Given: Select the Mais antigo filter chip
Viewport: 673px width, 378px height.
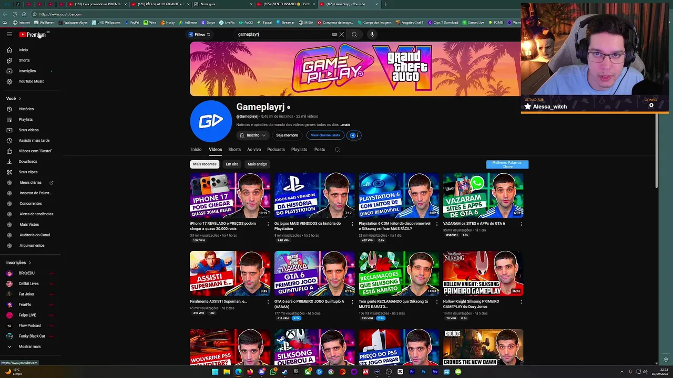Looking at the screenshot, I should pyautogui.click(x=257, y=164).
